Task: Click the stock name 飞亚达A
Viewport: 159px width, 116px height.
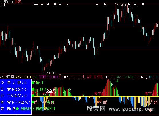Action: coord(7,1)
